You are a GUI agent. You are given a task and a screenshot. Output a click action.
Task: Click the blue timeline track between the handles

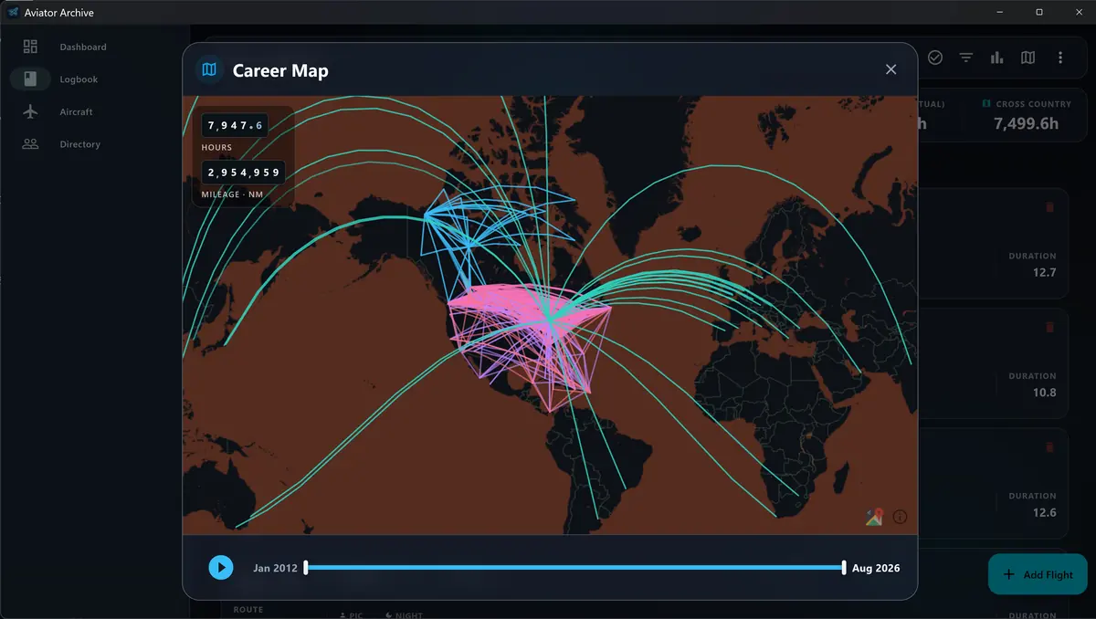(575, 568)
